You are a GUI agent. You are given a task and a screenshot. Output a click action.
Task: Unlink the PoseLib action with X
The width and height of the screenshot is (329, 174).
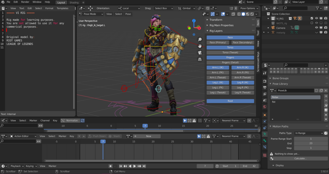pyautogui.click(x=326, y=90)
